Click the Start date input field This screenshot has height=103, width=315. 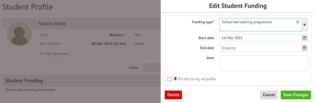260,38
